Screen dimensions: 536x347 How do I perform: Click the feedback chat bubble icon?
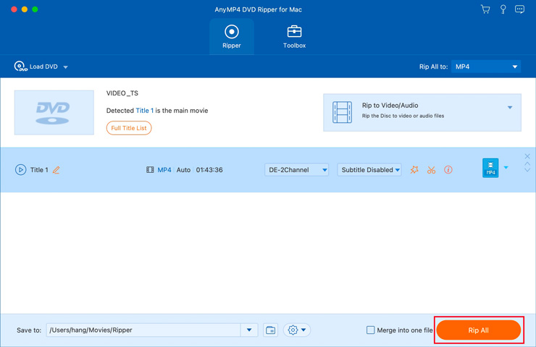[x=519, y=9]
